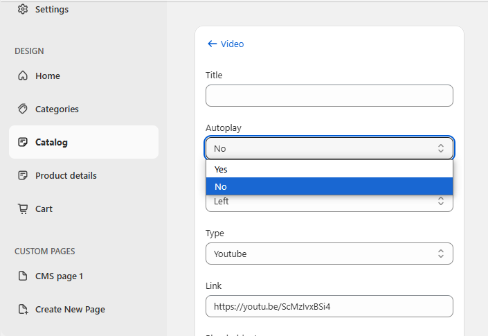Click the Cart shopping cart icon
The image size is (488, 336).
point(23,209)
